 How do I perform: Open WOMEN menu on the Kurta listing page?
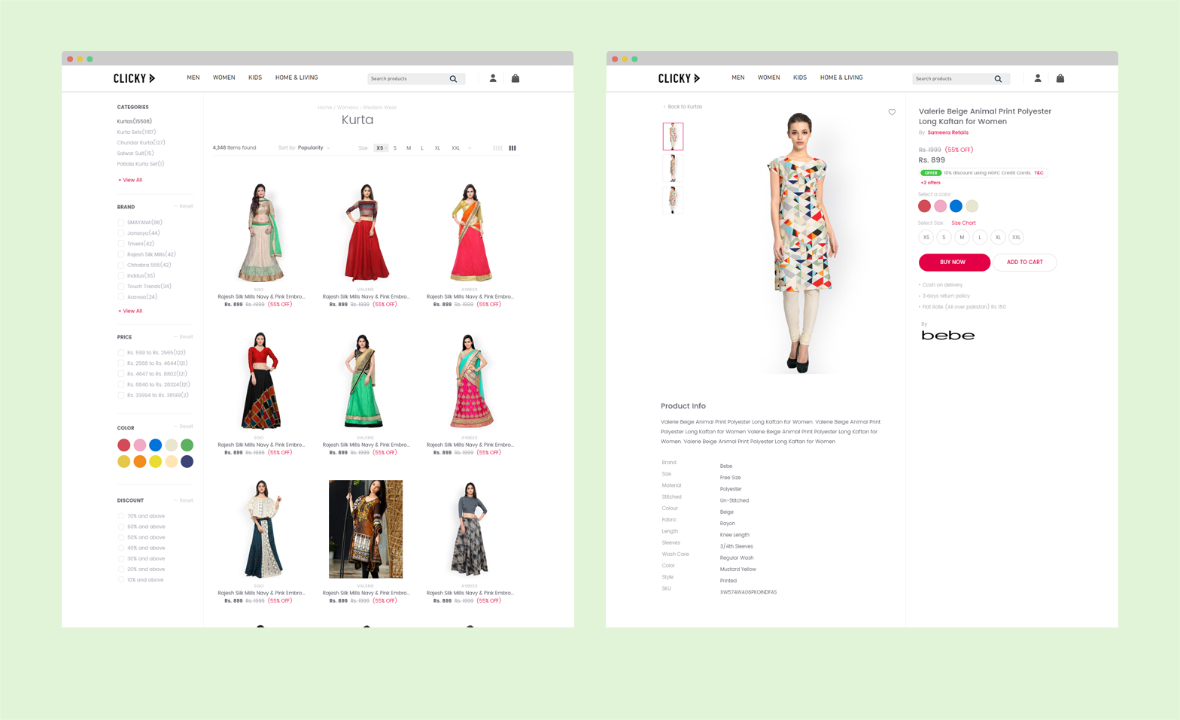point(224,77)
